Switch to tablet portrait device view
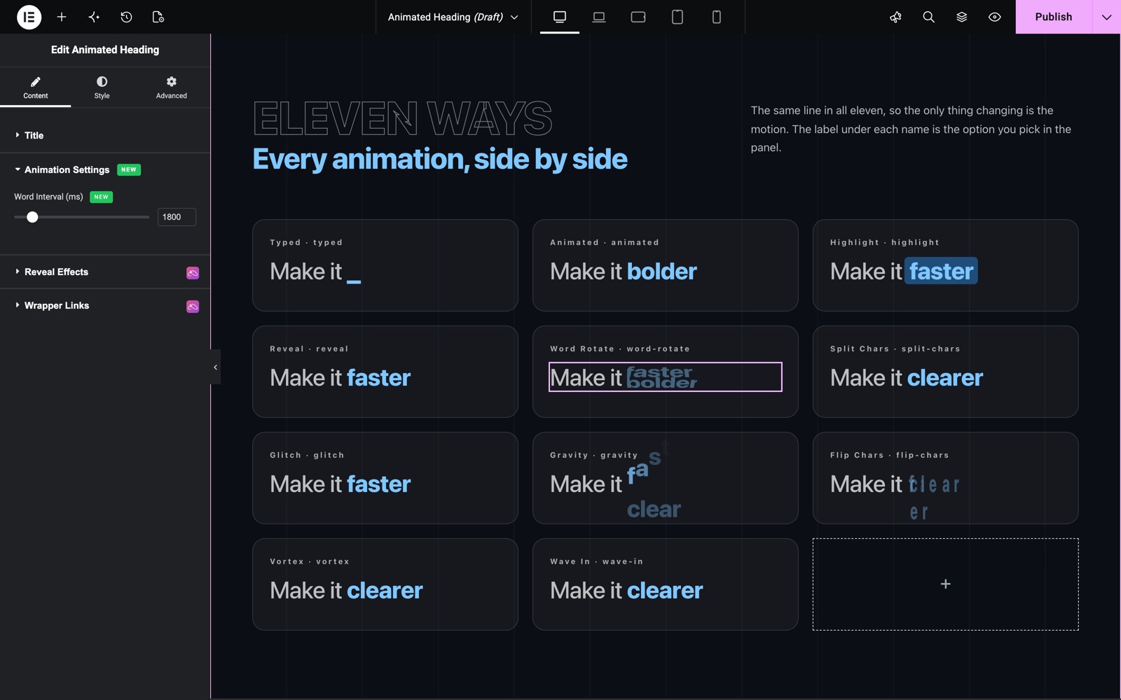 [x=678, y=17]
